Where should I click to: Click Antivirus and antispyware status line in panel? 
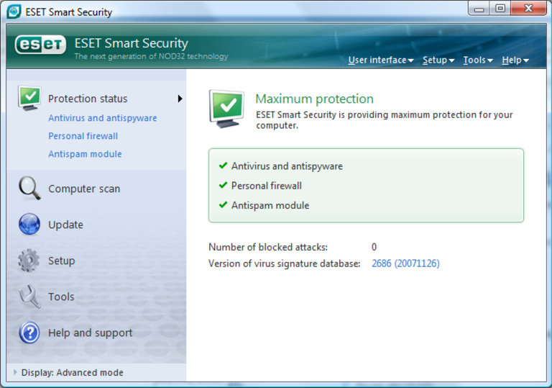click(x=287, y=166)
